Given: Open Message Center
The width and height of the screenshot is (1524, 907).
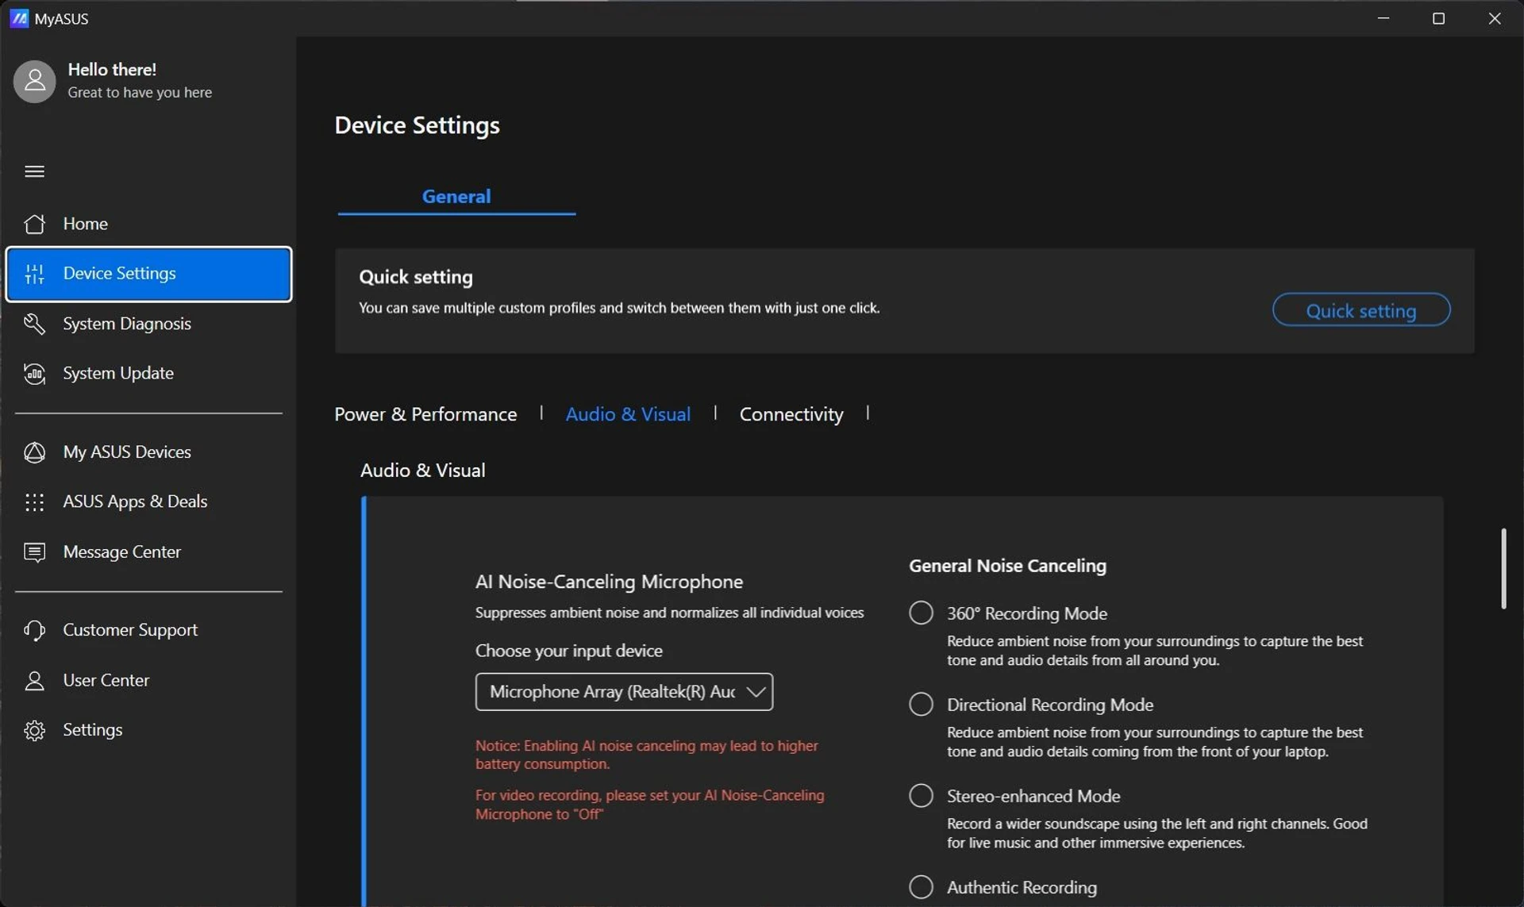Looking at the screenshot, I should coord(148,552).
